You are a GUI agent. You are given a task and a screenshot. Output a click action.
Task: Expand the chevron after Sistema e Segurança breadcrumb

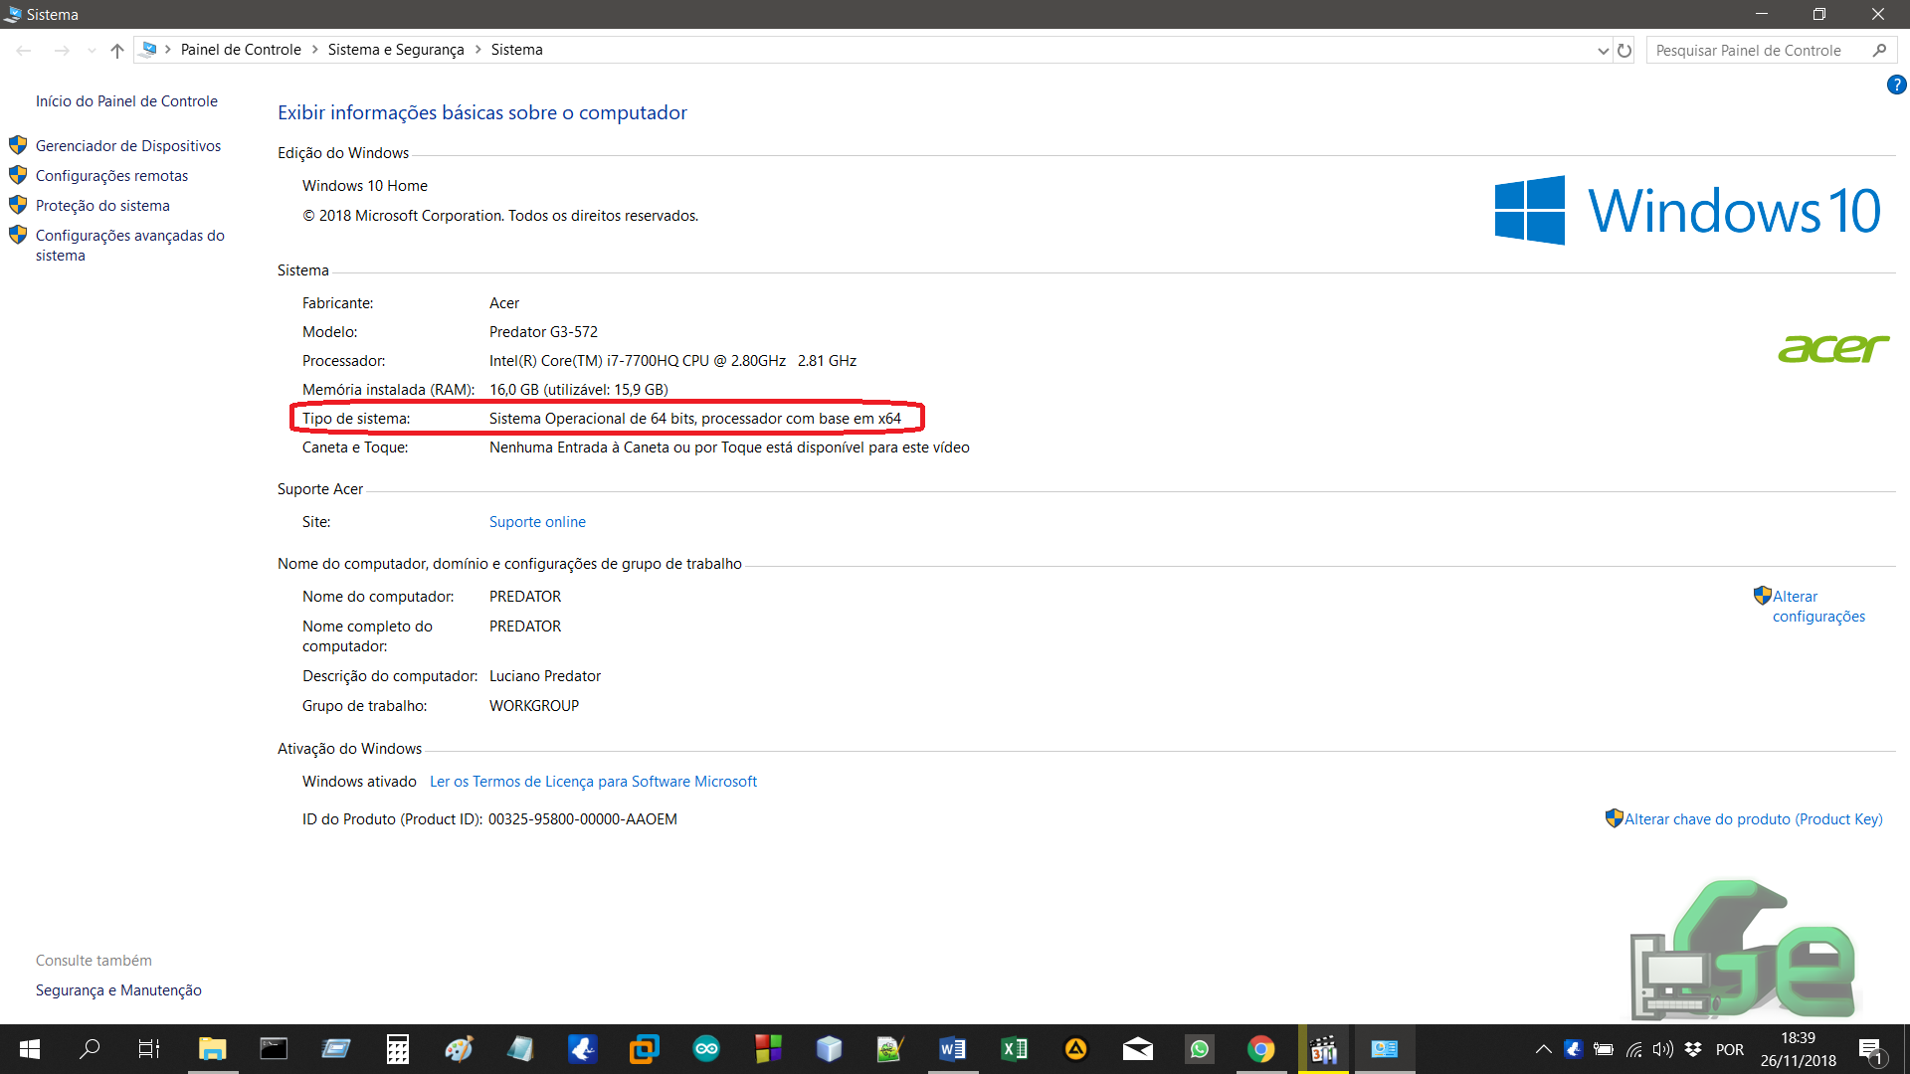coord(477,50)
